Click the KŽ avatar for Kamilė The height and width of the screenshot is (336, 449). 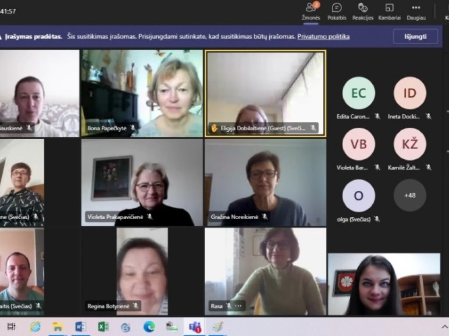410,144
